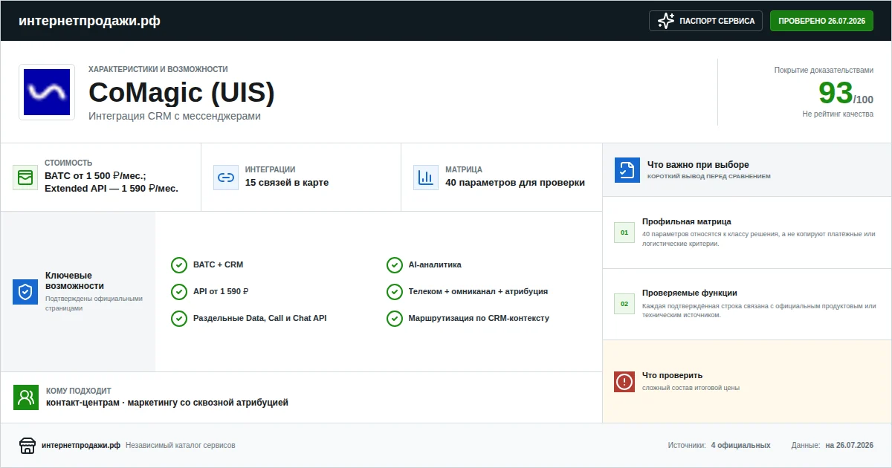Open the CoMagic wave logo thumbnail
Image resolution: width=892 pixels, height=468 pixels.
click(47, 92)
